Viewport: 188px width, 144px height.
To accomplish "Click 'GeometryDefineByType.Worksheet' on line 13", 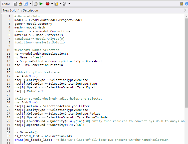I will [x=75, y=61].
